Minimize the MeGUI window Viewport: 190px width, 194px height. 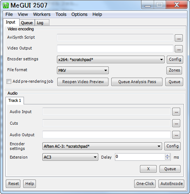(148, 5)
